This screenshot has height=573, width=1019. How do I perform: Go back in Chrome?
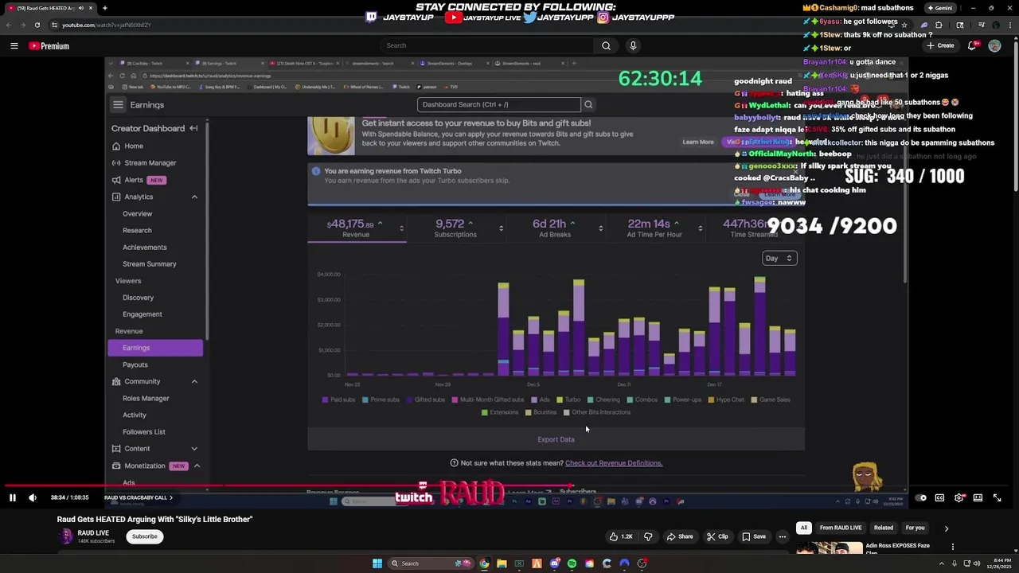(x=9, y=25)
